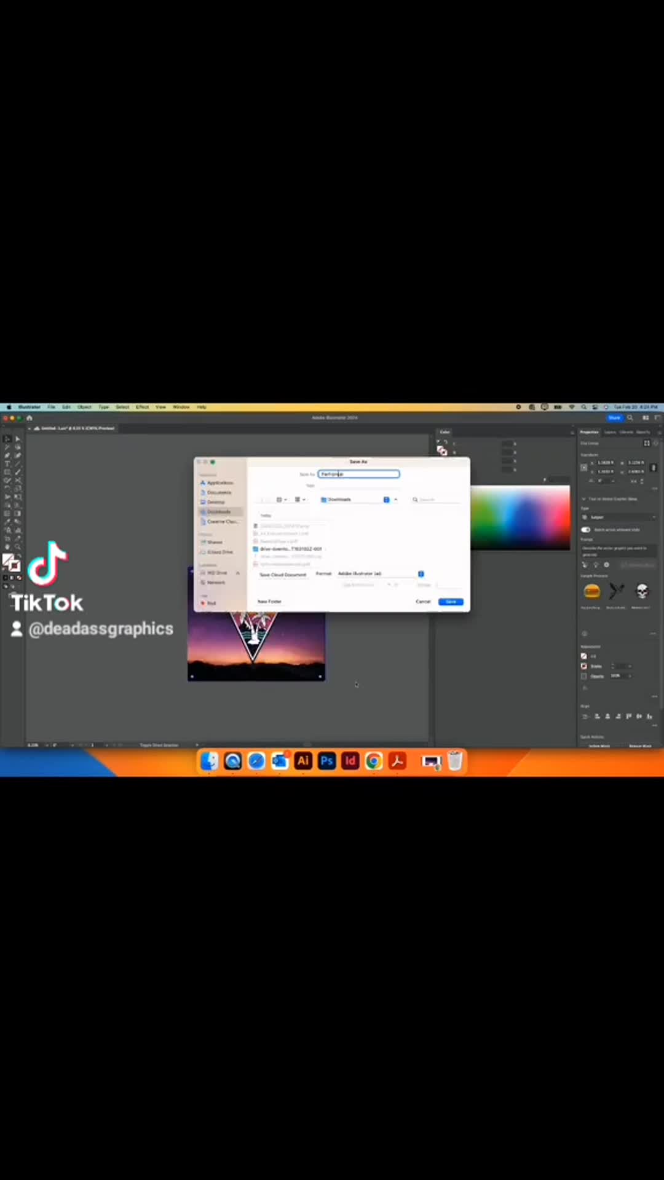This screenshot has height=1180, width=664.
Task: Switch to the Libraries panel tab
Action: (626, 432)
